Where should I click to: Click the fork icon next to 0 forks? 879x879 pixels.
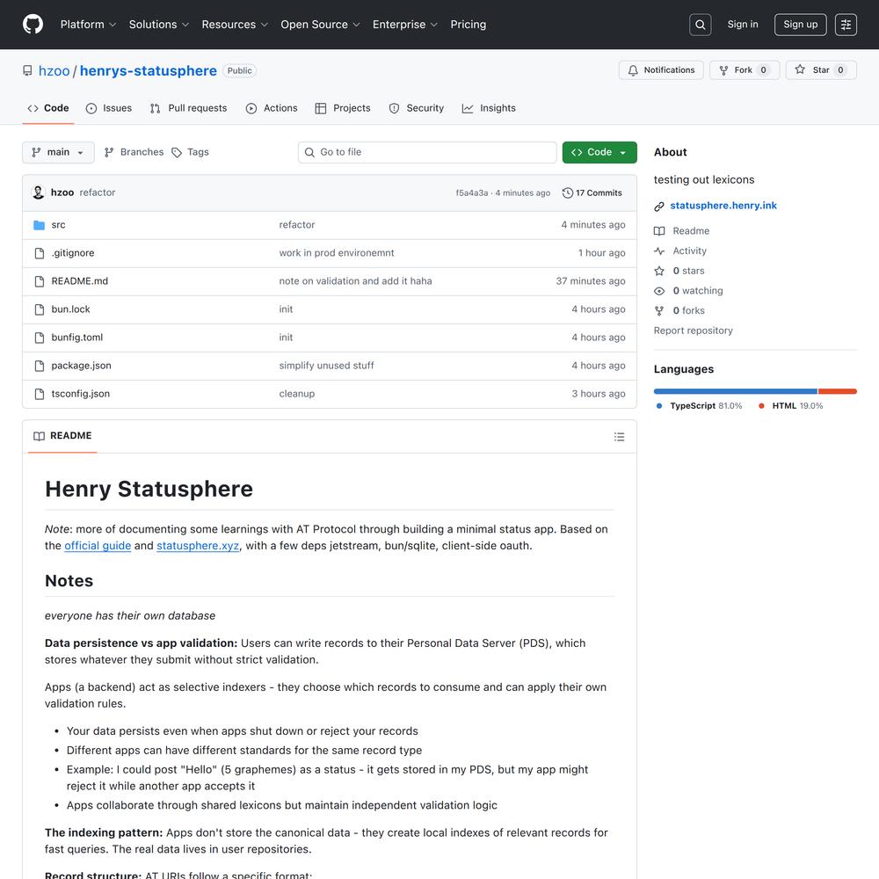(659, 310)
